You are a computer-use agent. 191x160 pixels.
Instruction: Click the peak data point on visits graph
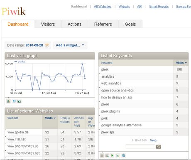82,64
